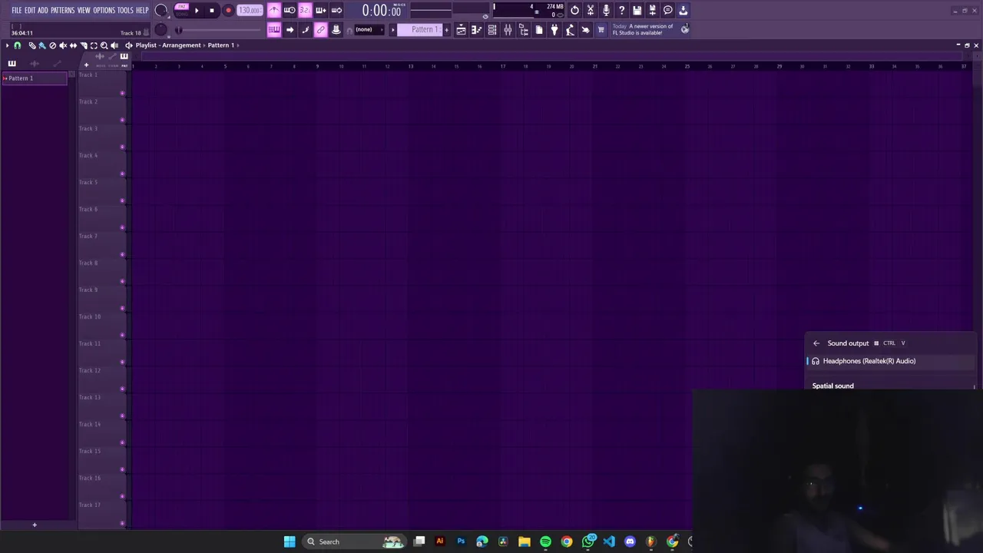Image resolution: width=983 pixels, height=553 pixels.
Task: Stop playback with the Stop button
Action: tap(212, 11)
